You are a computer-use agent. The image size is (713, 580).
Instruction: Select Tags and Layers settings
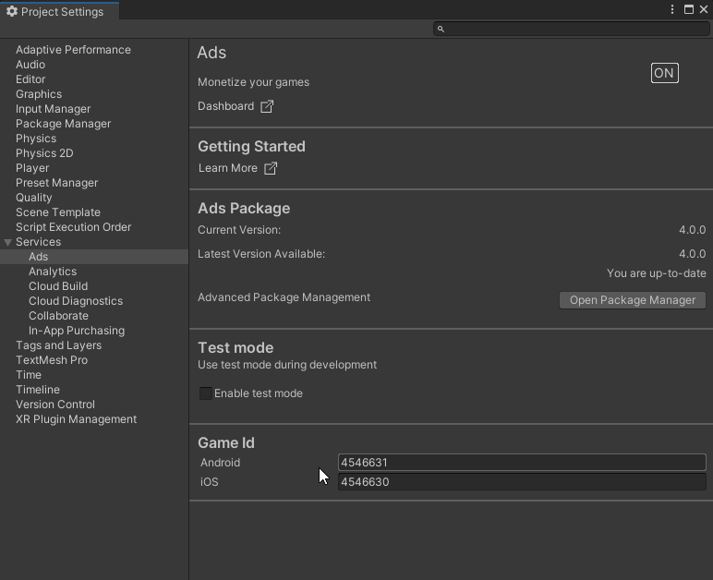pyautogui.click(x=59, y=345)
